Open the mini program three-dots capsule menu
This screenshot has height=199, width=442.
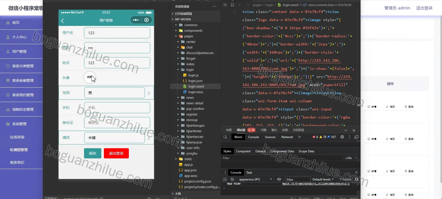pos(136,20)
